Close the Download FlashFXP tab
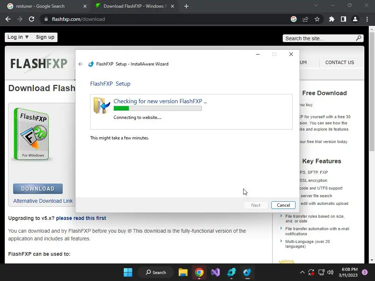375x281 pixels. tap(172, 6)
